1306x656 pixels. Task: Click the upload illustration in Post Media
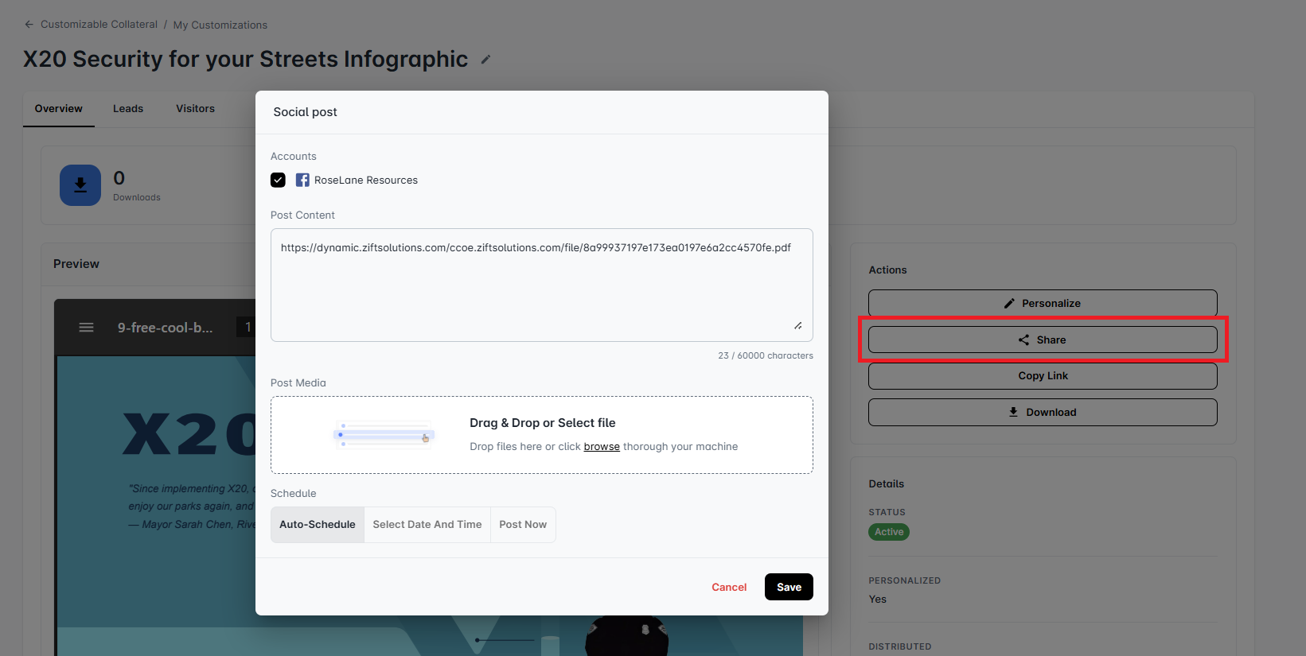pyautogui.click(x=384, y=435)
